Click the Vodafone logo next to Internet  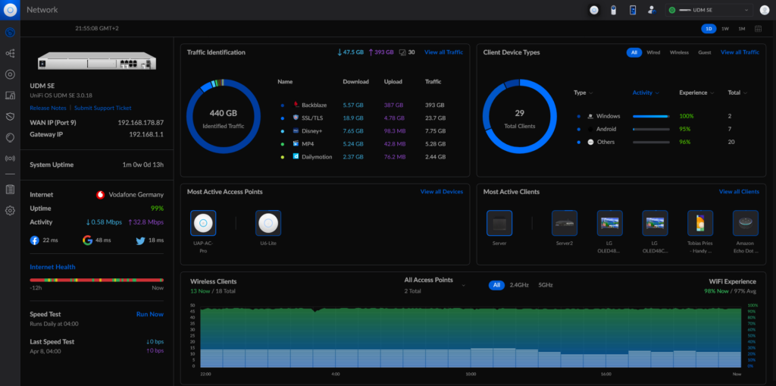(101, 195)
